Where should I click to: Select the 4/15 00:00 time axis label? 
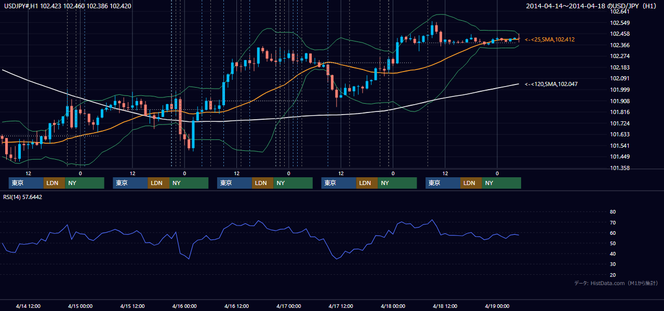click(80, 306)
